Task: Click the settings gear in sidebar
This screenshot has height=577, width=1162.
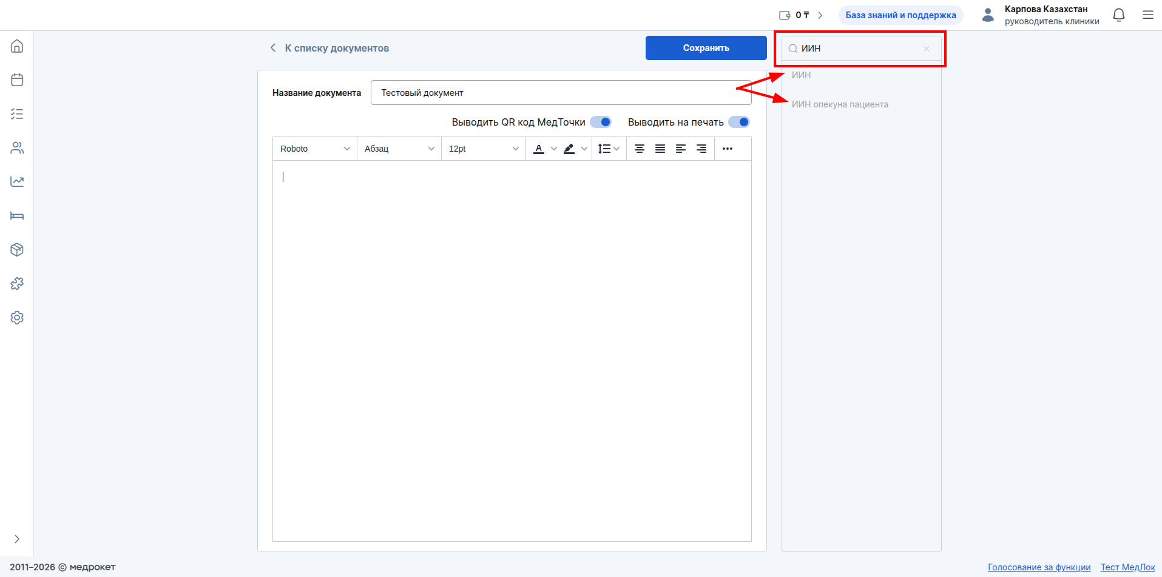Action: pos(17,317)
